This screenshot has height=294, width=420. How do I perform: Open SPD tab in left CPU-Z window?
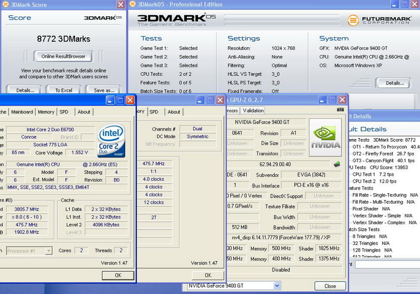pyautogui.click(x=64, y=112)
